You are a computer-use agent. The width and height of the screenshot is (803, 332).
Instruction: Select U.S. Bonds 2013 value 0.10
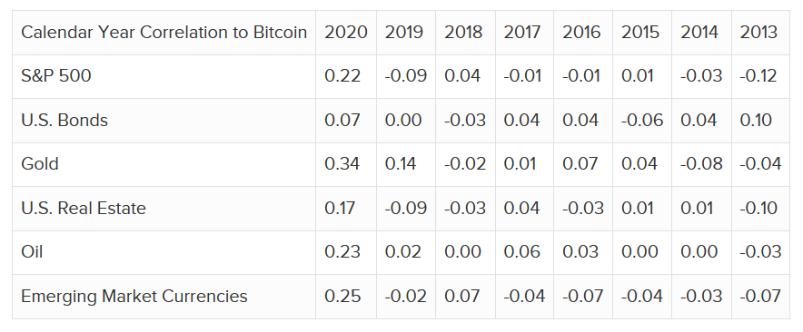[756, 121]
